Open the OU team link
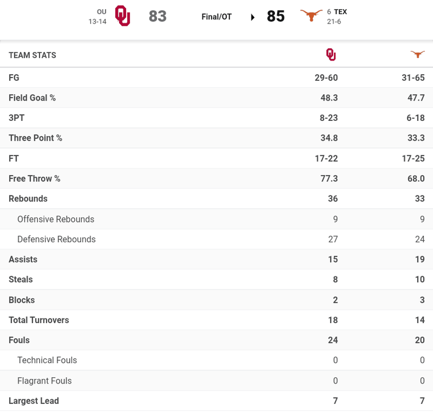The height and width of the screenshot is (412, 433). click(102, 12)
